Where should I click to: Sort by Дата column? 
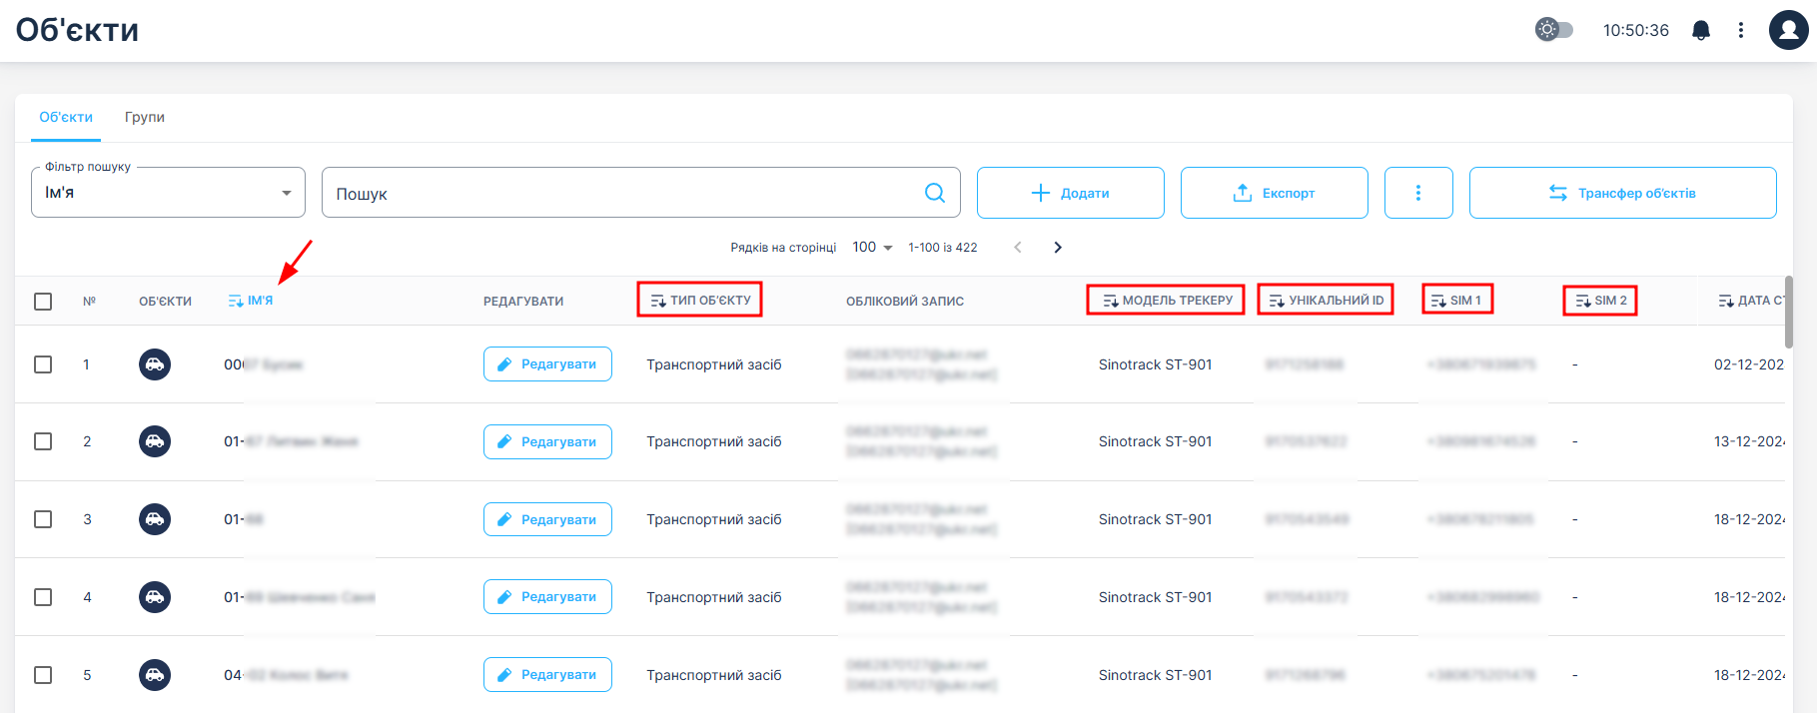tap(1751, 300)
